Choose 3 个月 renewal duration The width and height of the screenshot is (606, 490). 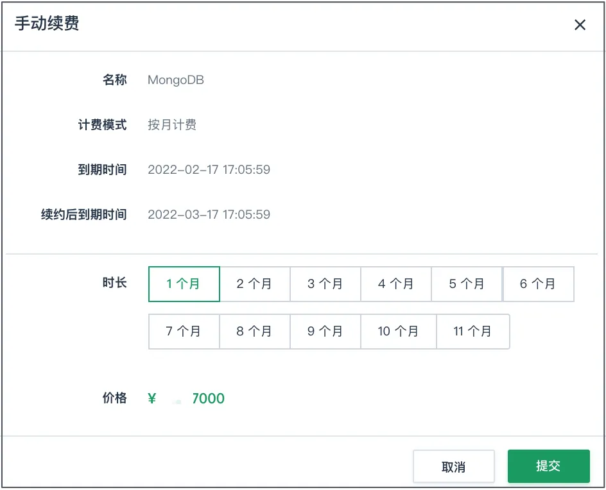click(325, 284)
